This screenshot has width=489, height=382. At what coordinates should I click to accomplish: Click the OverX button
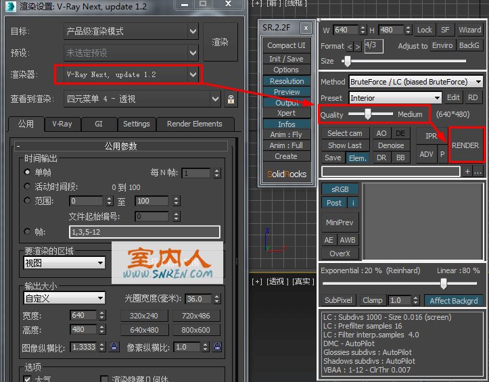[340, 254]
